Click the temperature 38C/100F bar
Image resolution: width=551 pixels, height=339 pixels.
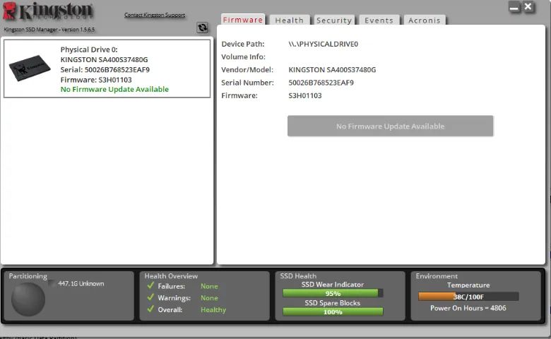tap(468, 297)
